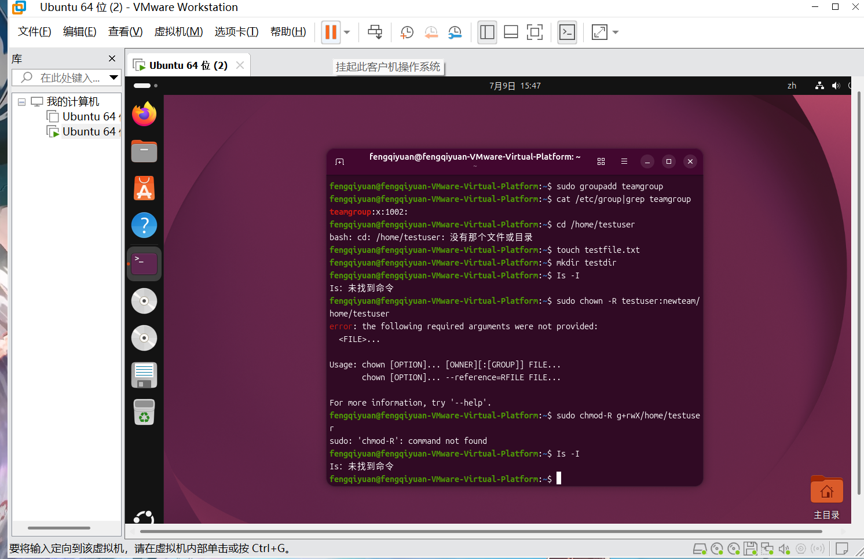
Task: Close the library (库) panel
Action: (x=112, y=58)
